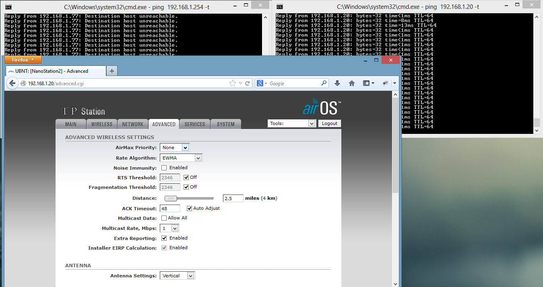The height and width of the screenshot is (287, 543).
Task: Click title bar of ping 192.168.1.254 window
Action: pyautogui.click(x=137, y=7)
